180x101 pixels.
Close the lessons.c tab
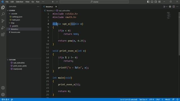tap(56, 7)
